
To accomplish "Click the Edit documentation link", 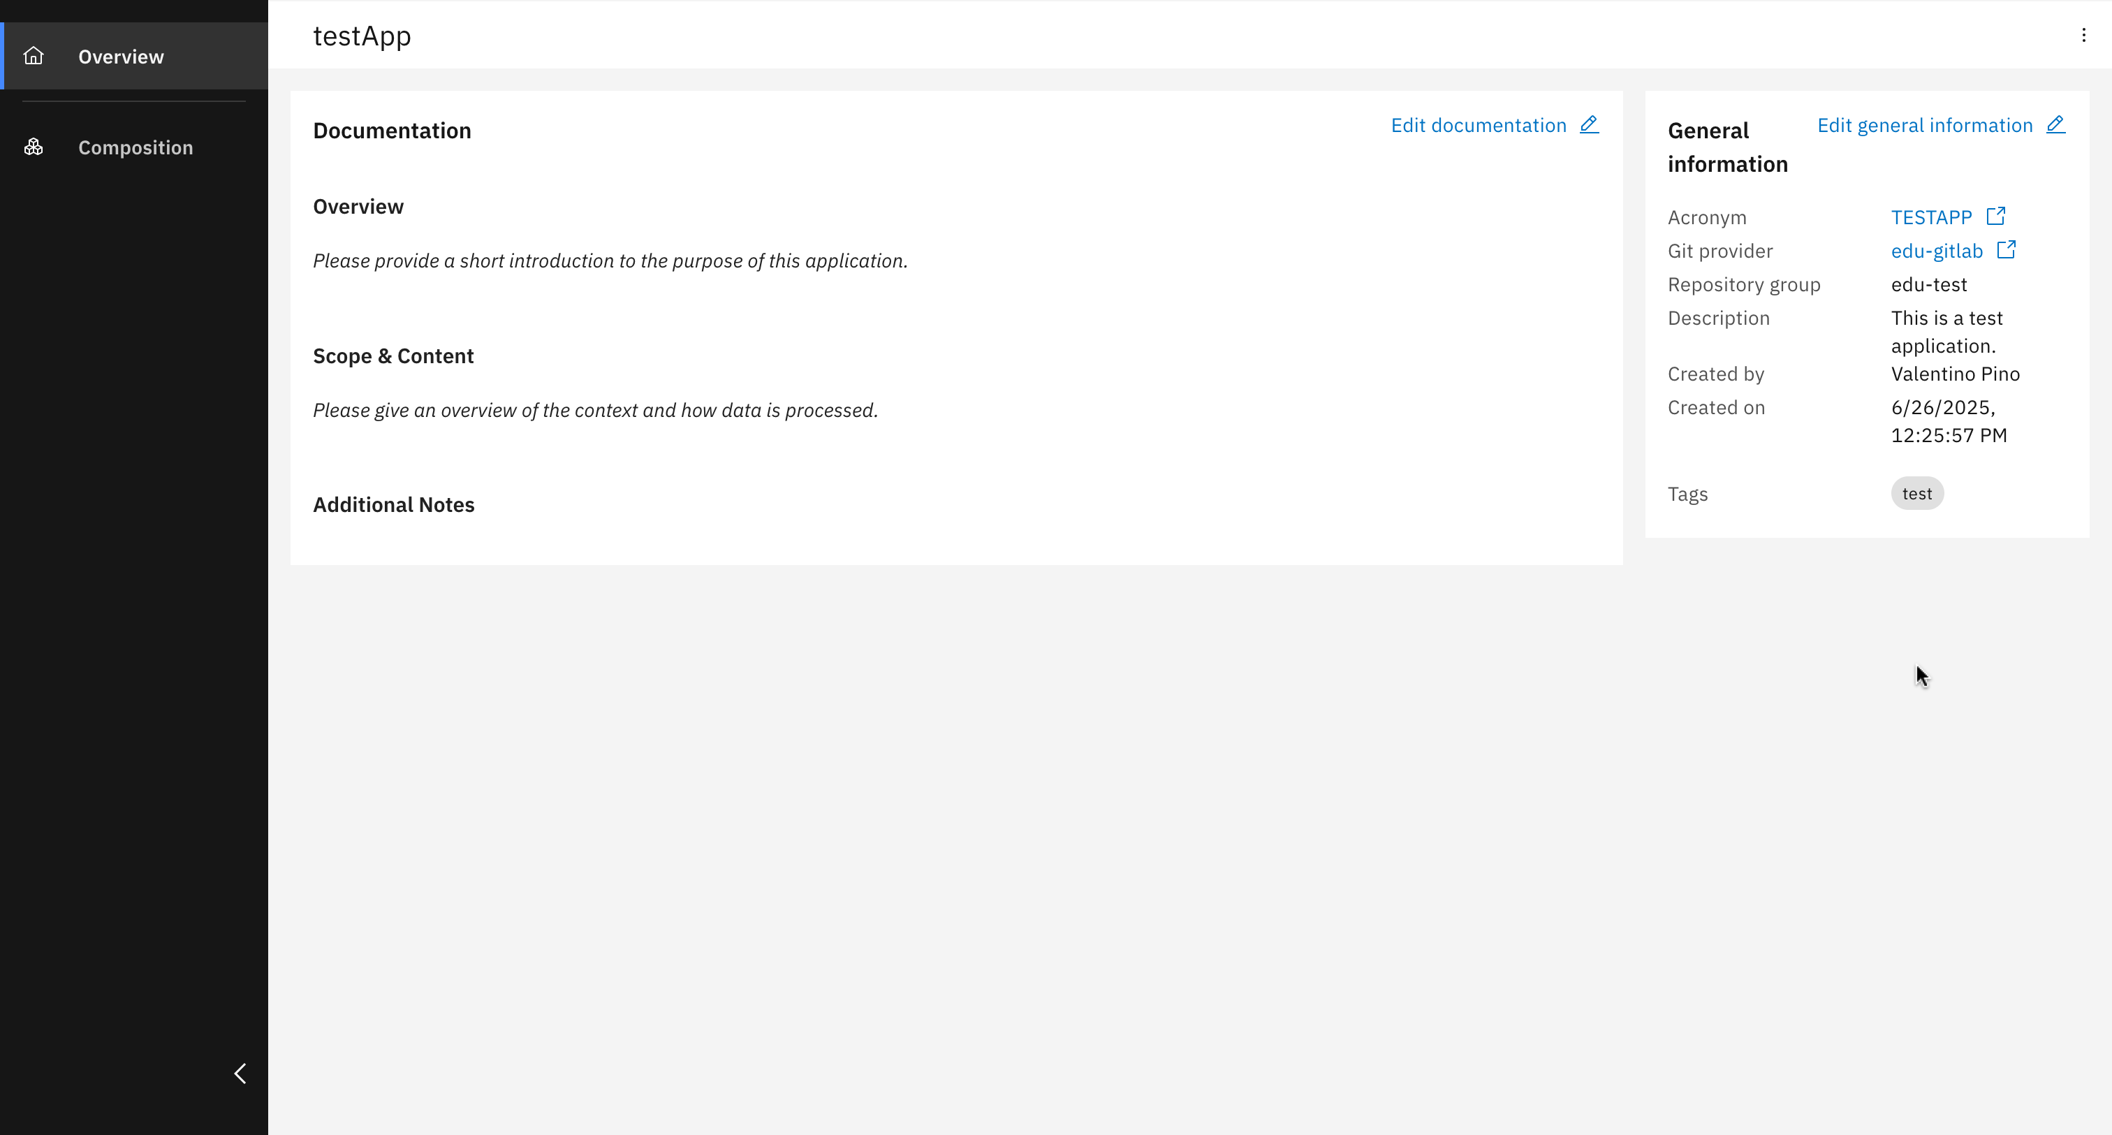I will (x=1479, y=124).
